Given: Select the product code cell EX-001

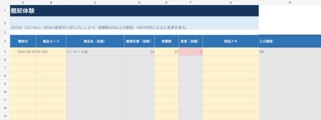Looking at the screenshot, I should pyautogui.click(x=51, y=52).
